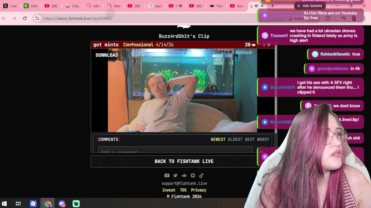Sort comments by WORST
This screenshot has height=208, width=371.
tap(263, 140)
